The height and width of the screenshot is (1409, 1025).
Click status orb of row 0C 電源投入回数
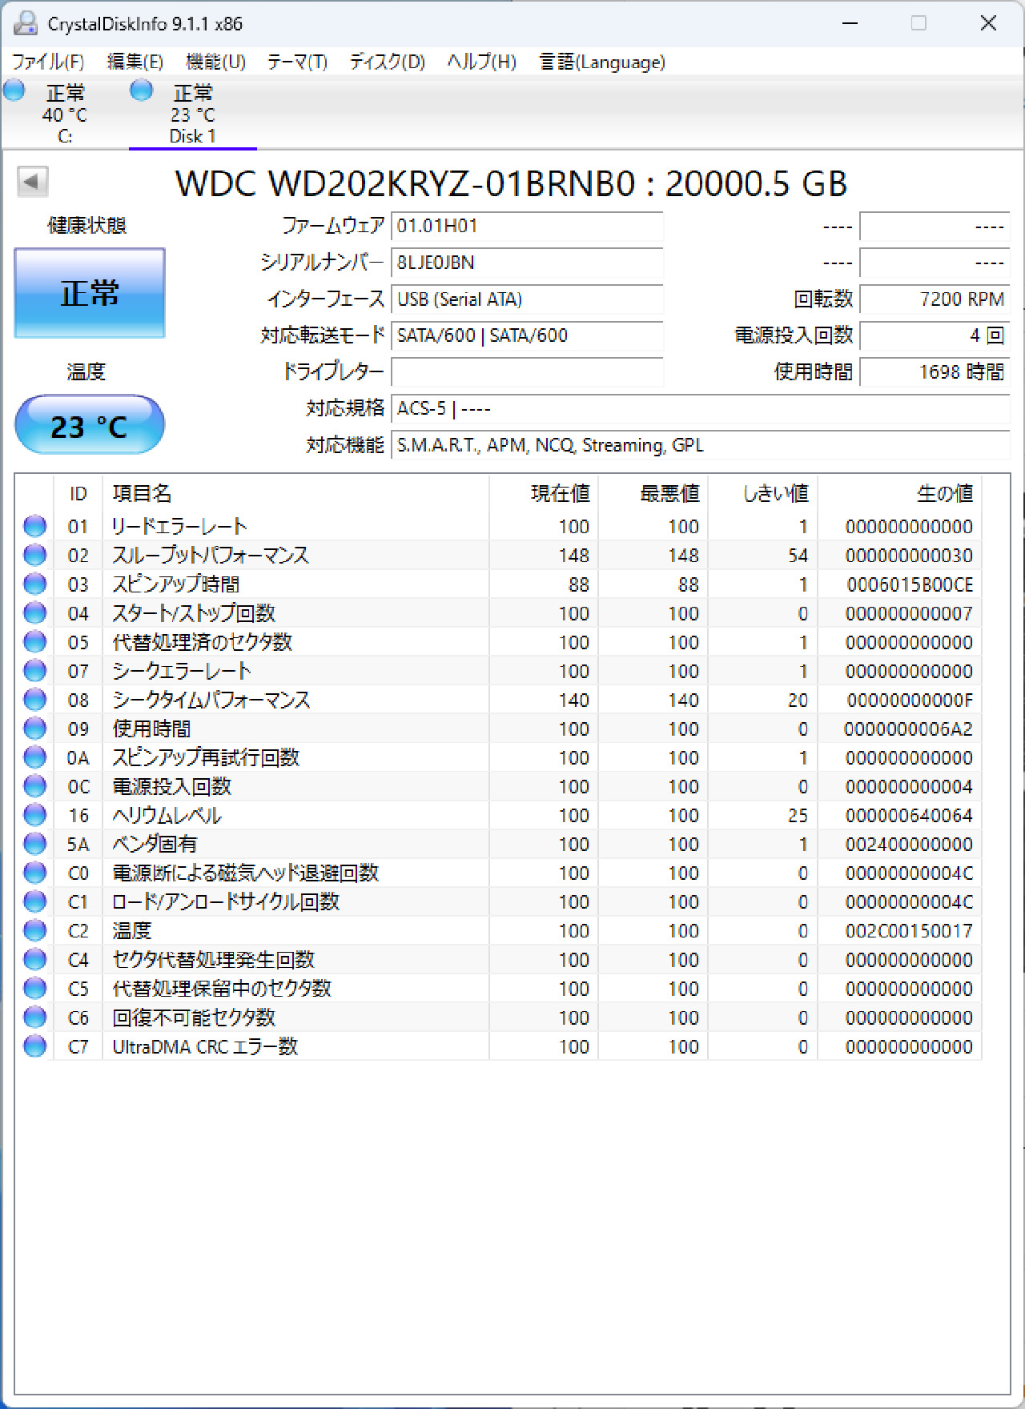pos(34,785)
